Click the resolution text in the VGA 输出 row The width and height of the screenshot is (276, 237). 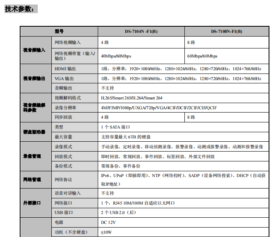coord(181,79)
